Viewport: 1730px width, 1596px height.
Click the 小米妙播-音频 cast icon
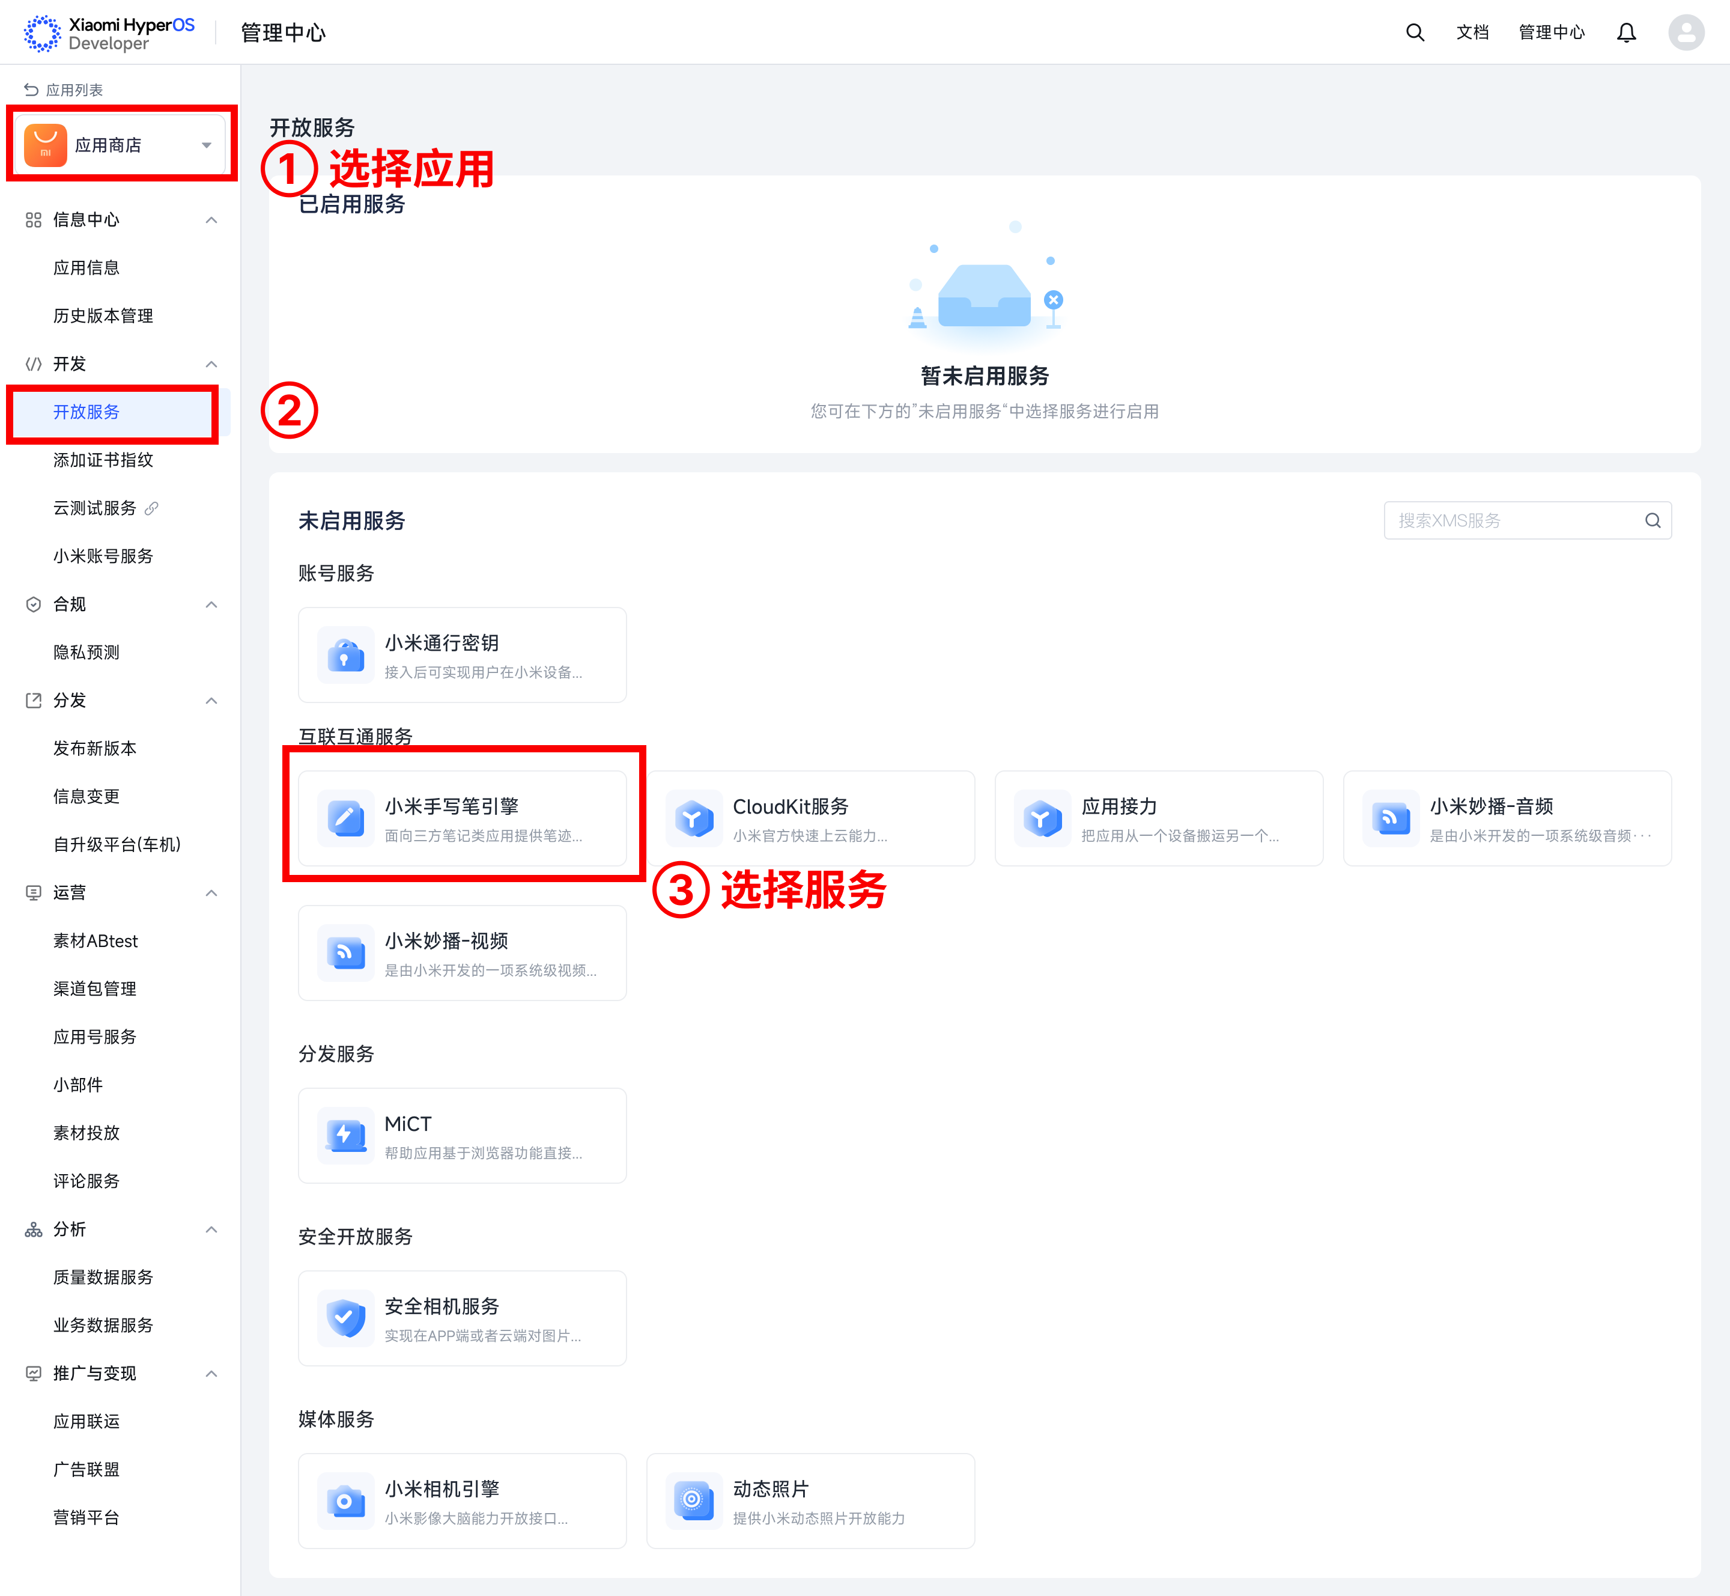click(1391, 818)
